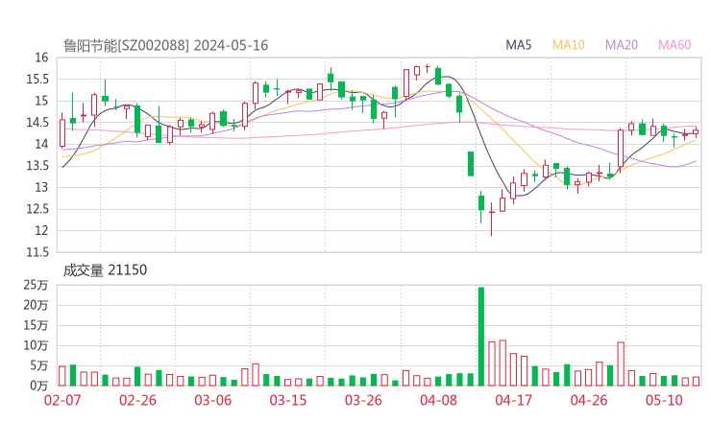The width and height of the screenshot is (711, 422).
Task: Click the 05-10 date axis label
Action: 664,400
